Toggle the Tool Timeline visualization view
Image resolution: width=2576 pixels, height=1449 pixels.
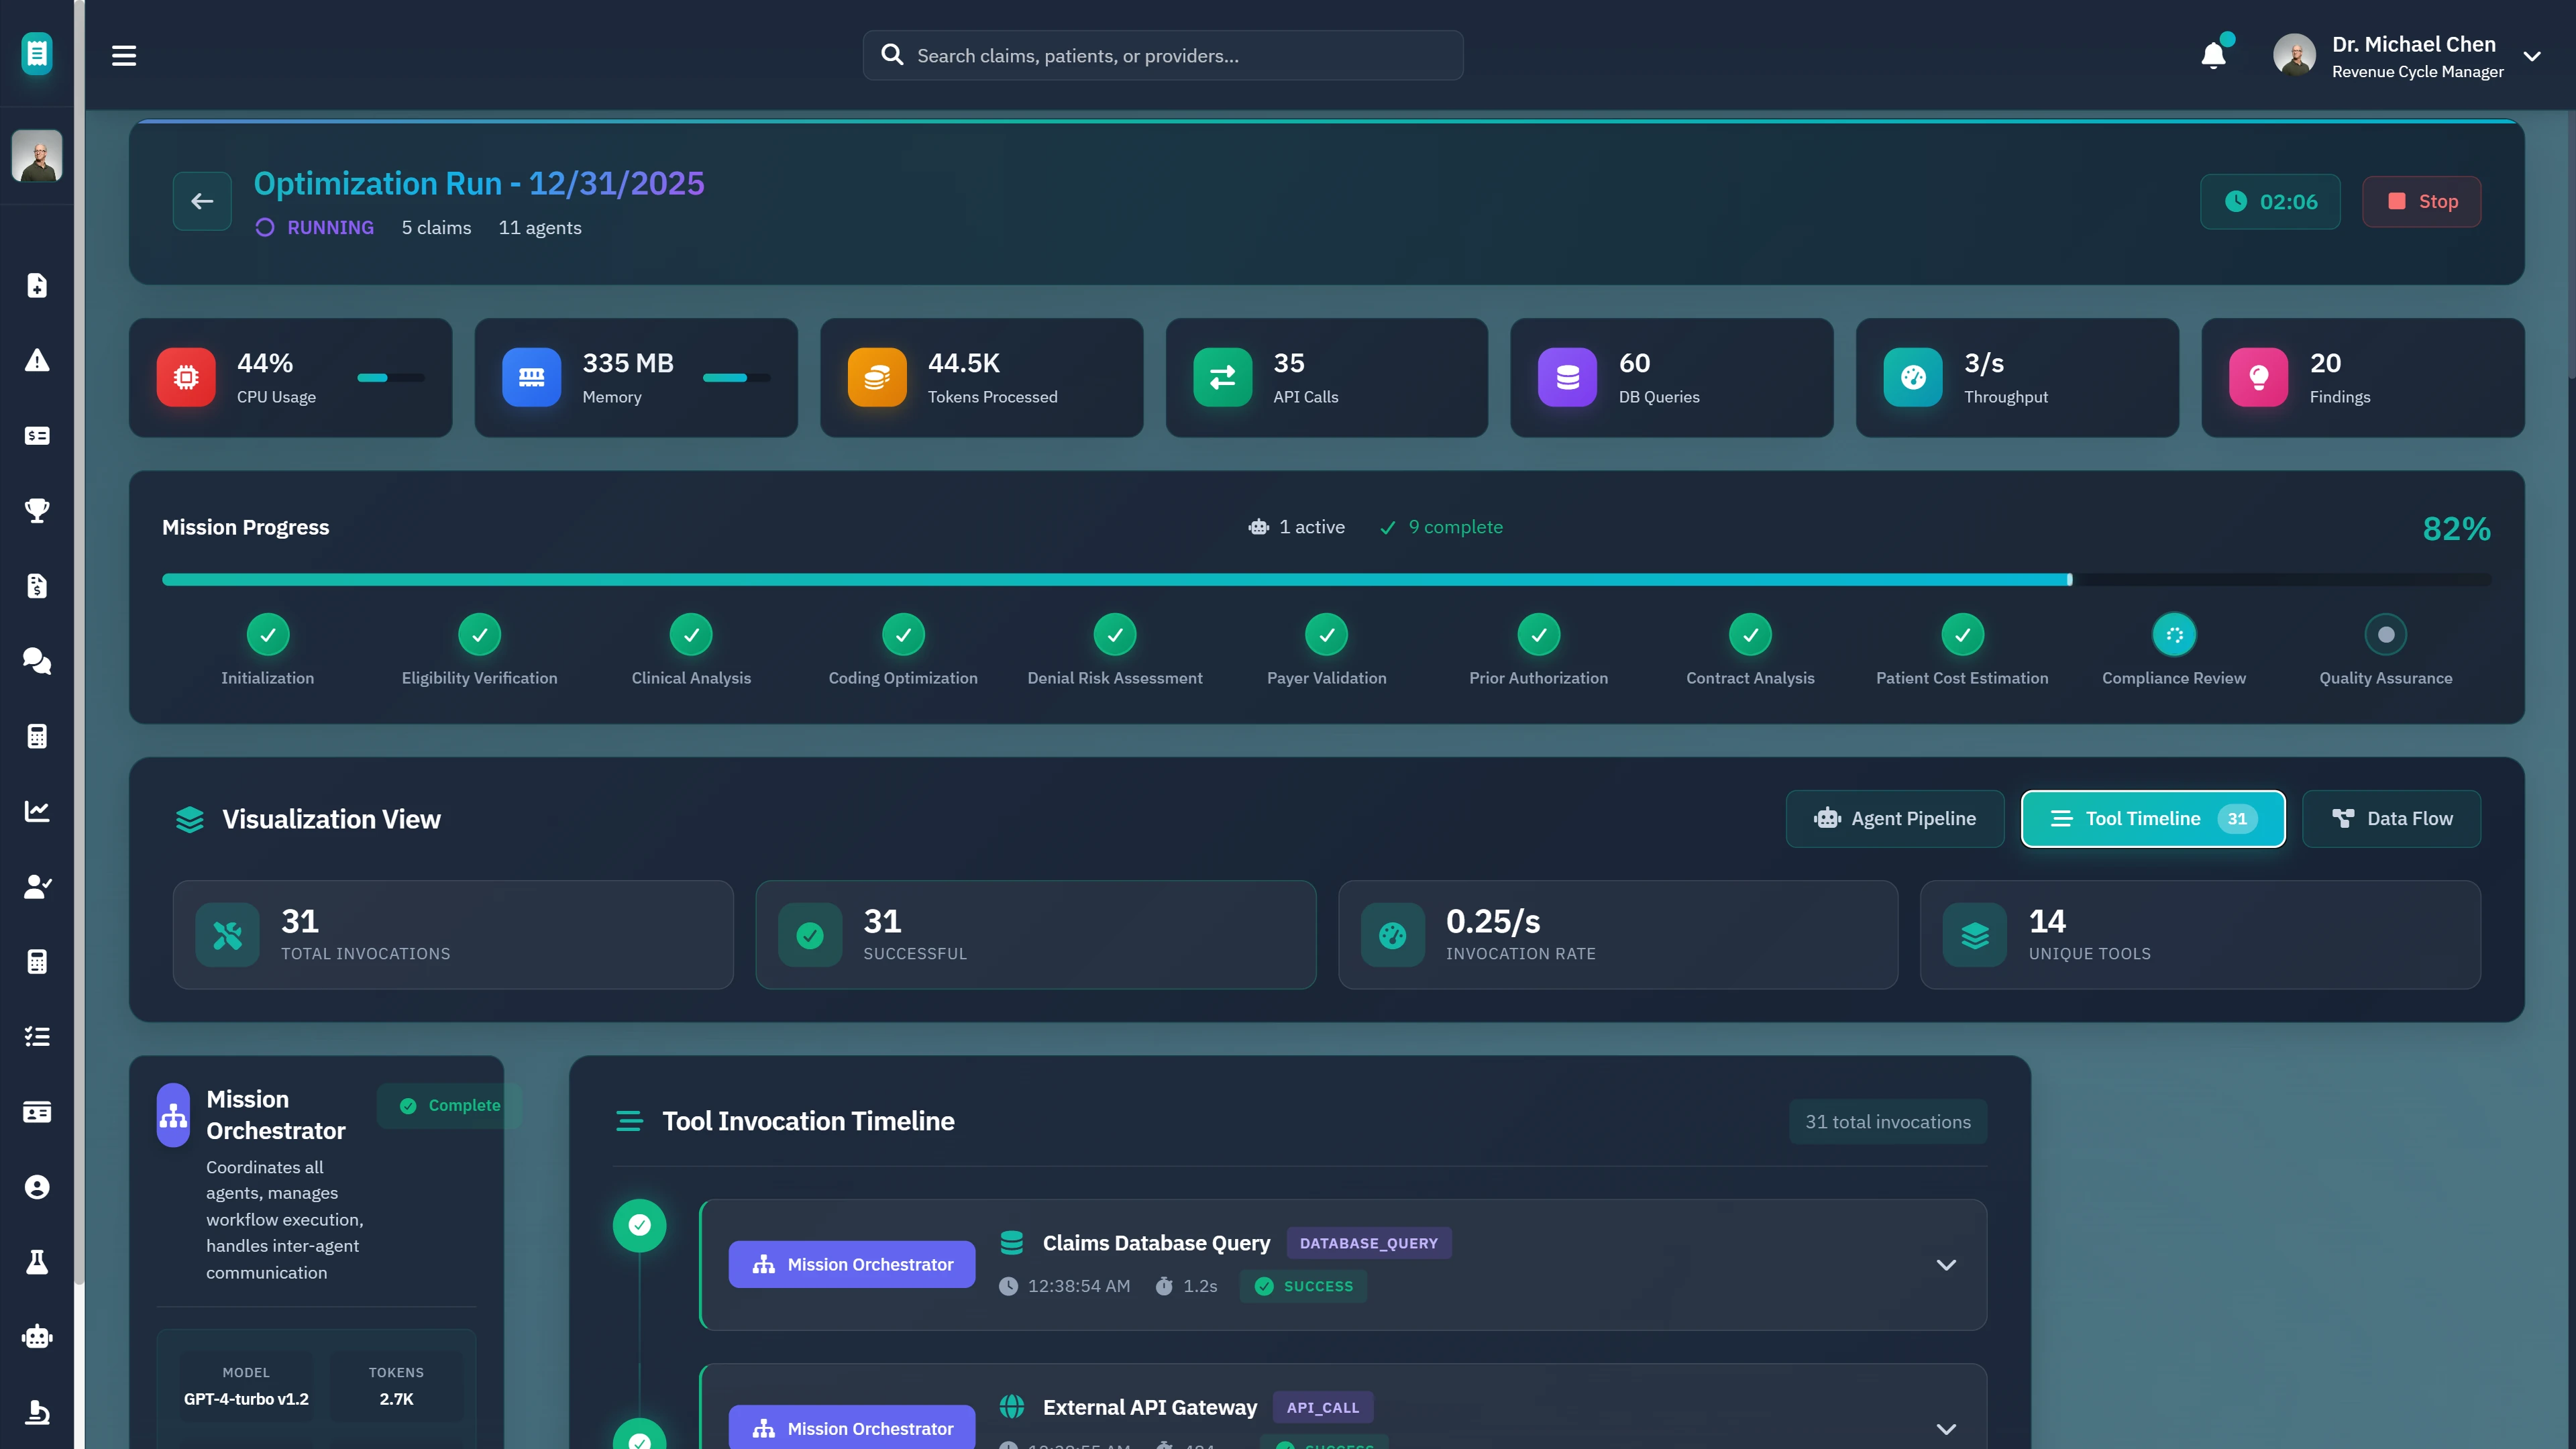(2152, 818)
